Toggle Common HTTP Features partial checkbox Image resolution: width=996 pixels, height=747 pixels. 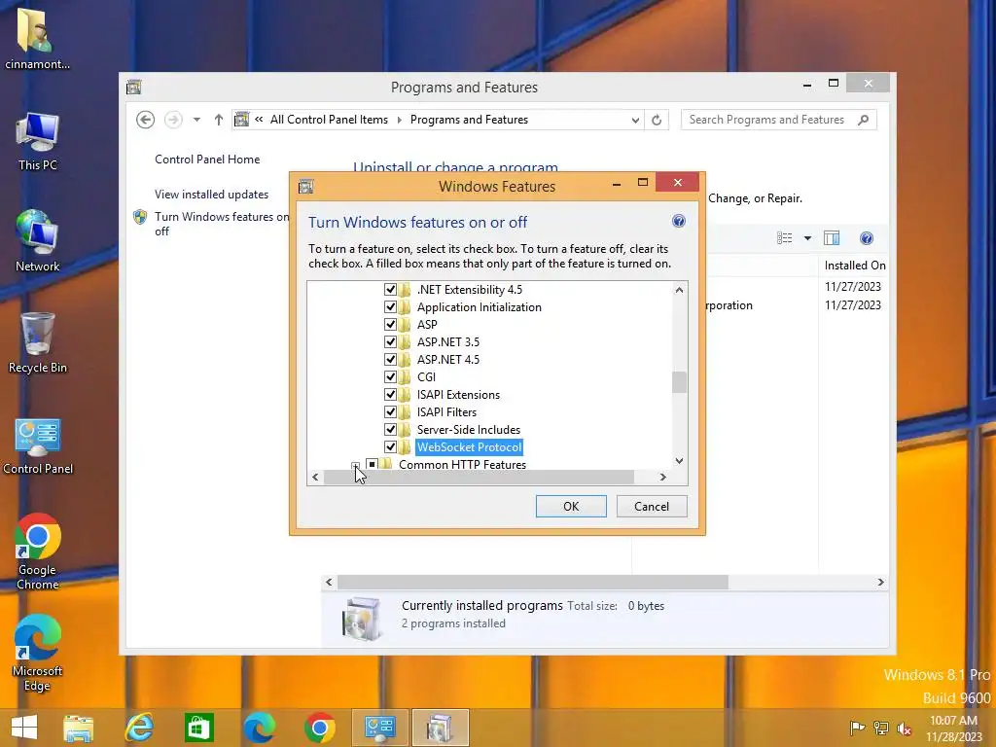pos(373,464)
